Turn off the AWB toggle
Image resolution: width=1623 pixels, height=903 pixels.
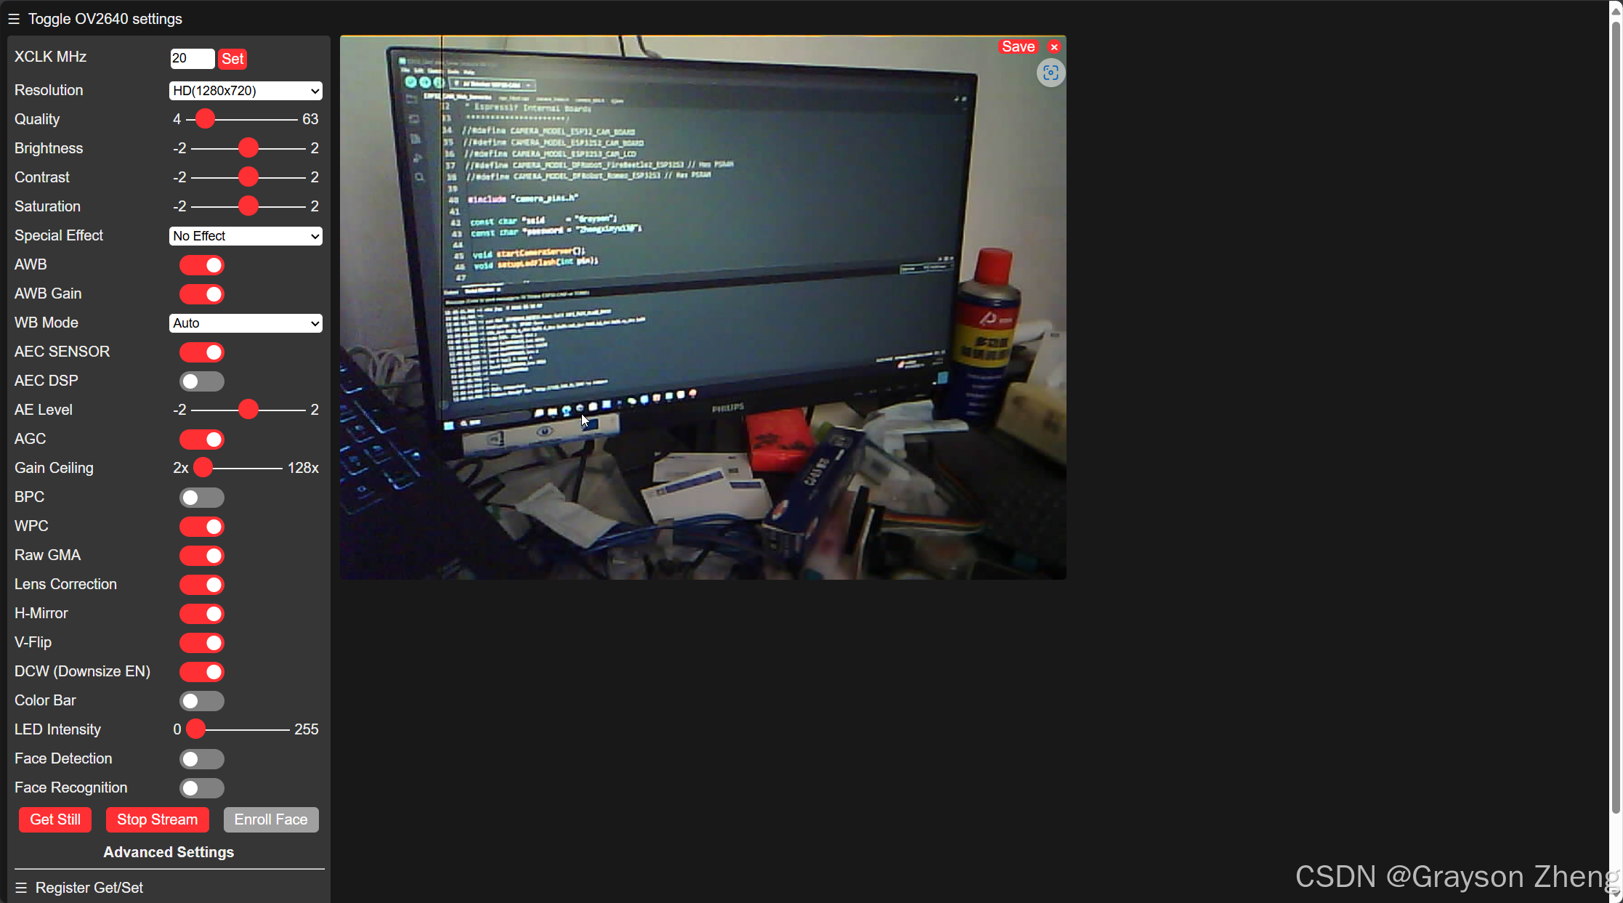202,265
